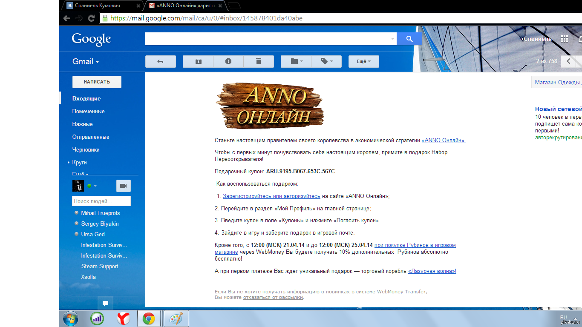Click the Поиск людей search field
582x327 pixels.
(101, 201)
